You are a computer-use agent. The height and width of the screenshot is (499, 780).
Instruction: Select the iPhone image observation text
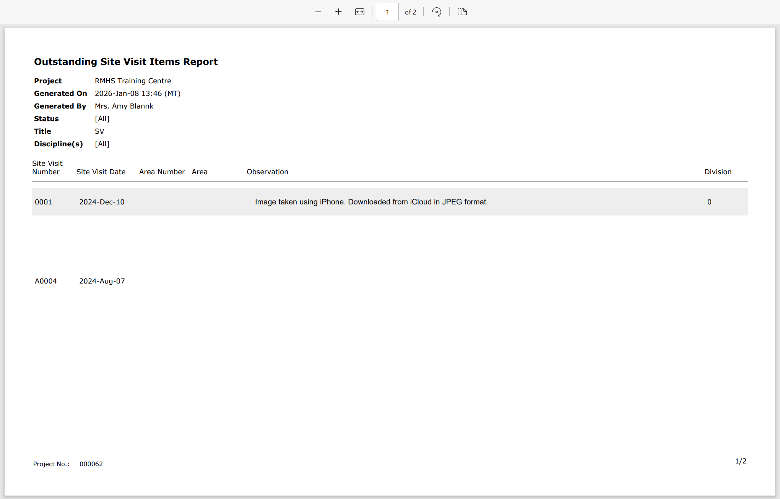coord(371,202)
